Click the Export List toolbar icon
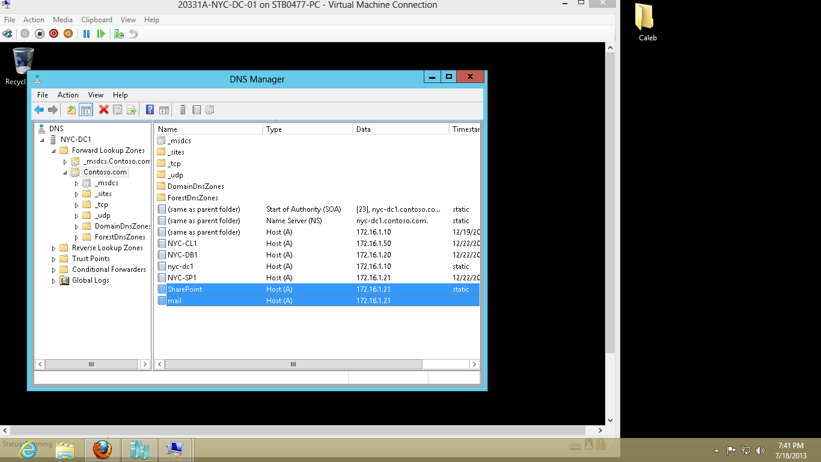821x462 pixels. (132, 109)
